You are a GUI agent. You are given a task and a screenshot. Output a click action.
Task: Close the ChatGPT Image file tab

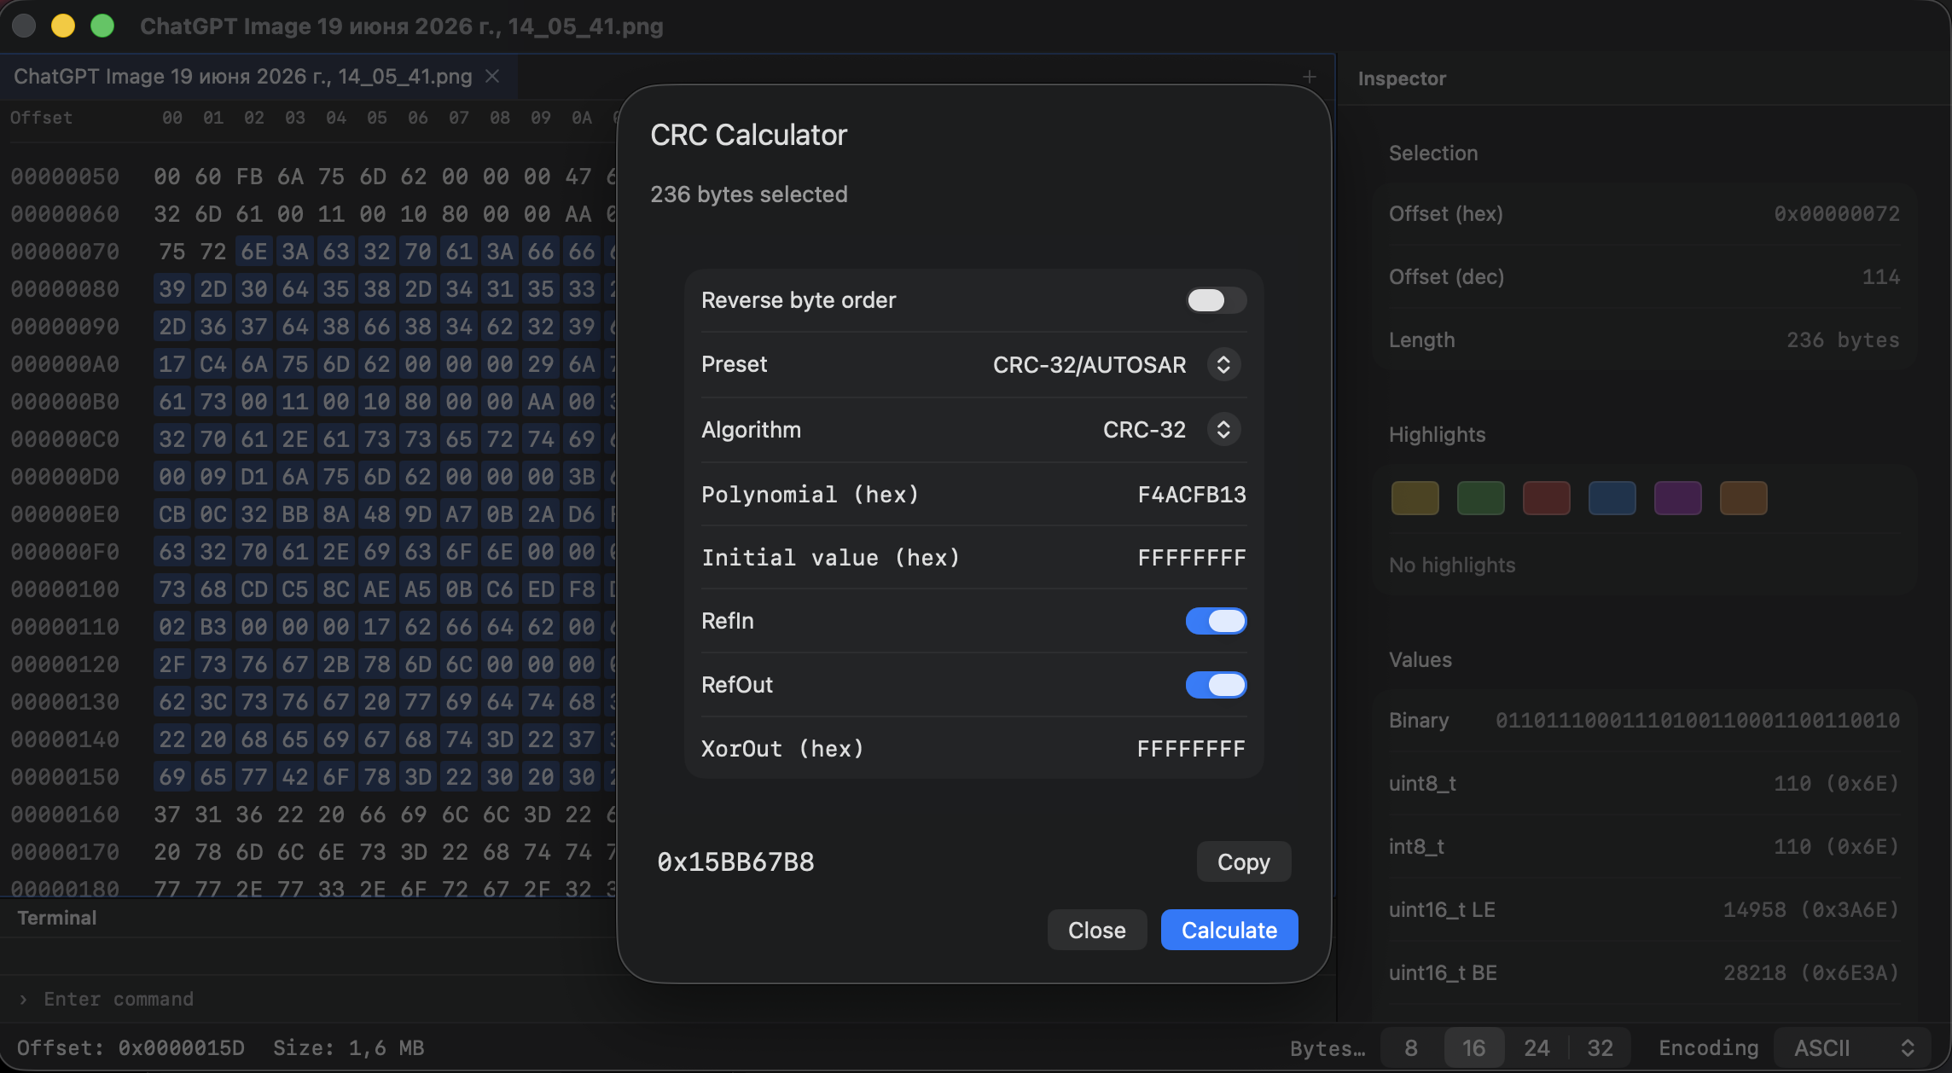pyautogui.click(x=492, y=76)
